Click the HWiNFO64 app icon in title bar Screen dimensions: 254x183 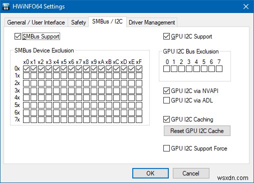click(6, 6)
